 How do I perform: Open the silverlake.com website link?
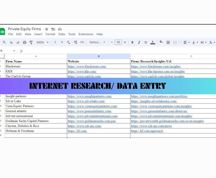(x=86, y=101)
